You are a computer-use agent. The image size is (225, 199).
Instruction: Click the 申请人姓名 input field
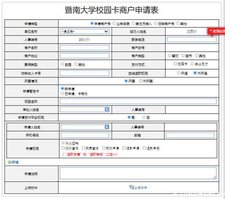pos(85,127)
